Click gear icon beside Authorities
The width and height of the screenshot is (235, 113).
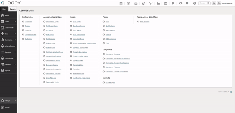(x=23, y=39)
